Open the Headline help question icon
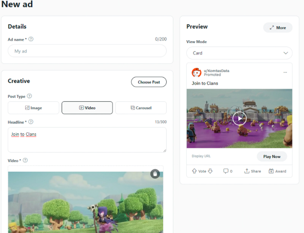Image resolution: width=304 pixels, height=233 pixels. click(x=31, y=122)
